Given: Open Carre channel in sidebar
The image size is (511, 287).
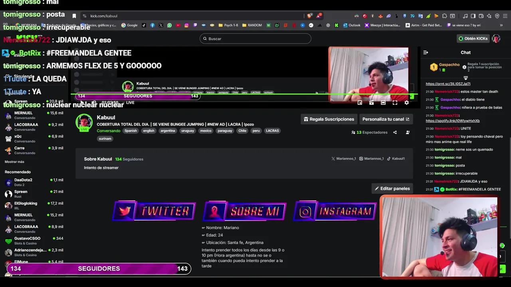Looking at the screenshot, I should point(34,150).
